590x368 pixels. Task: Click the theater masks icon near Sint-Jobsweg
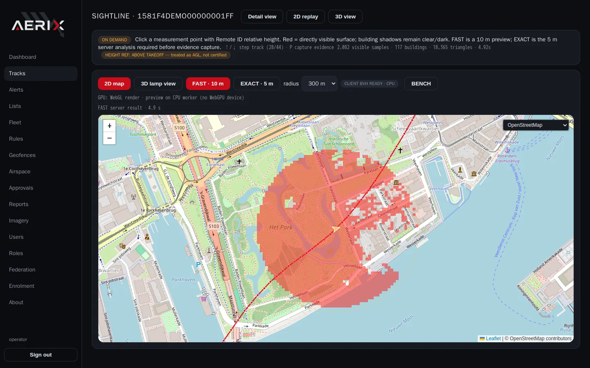click(x=122, y=246)
